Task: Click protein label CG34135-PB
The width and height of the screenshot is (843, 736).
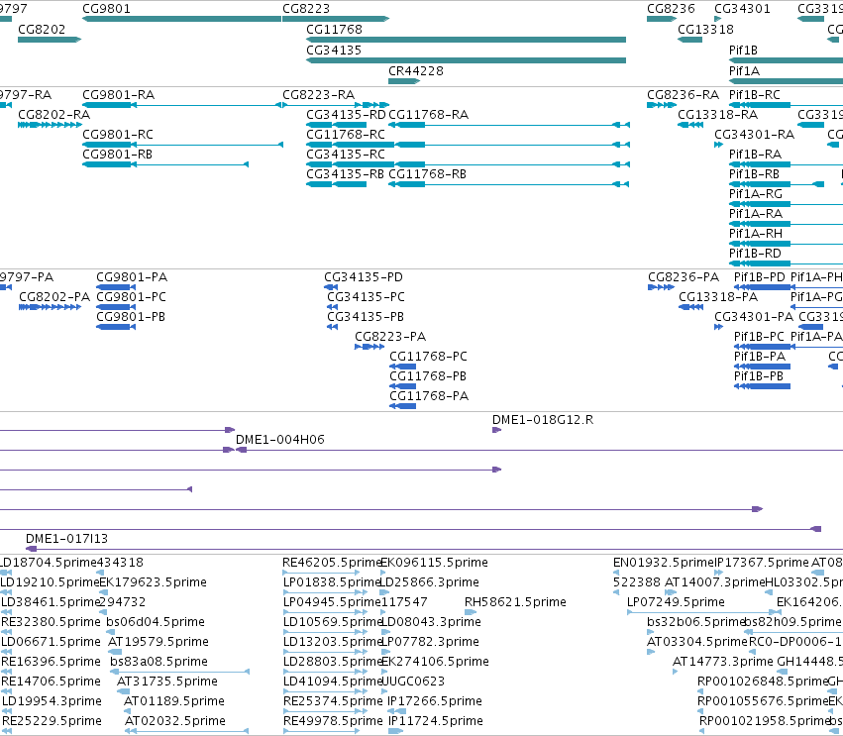Action: tap(366, 318)
